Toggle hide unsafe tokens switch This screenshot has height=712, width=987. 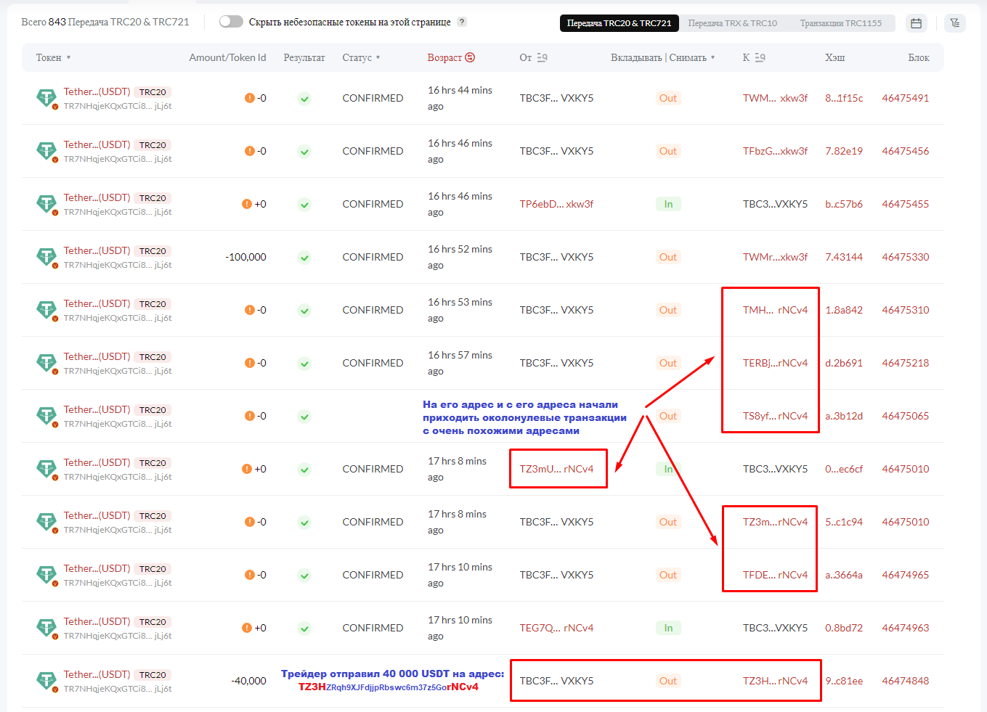point(231,22)
